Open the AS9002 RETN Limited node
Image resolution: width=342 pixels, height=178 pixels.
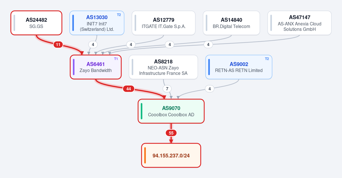click(239, 67)
